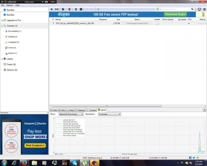Open Firefox from the Windows taskbar
207x166 pixels.
click(x=24, y=162)
